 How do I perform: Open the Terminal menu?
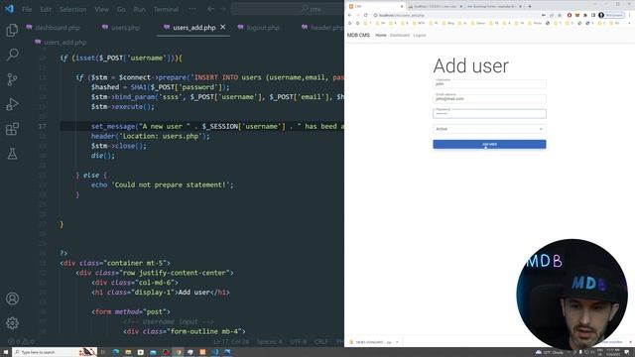pos(166,9)
